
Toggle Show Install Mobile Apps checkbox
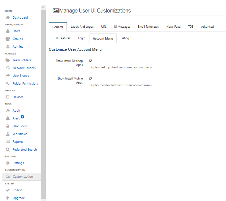[x=91, y=79]
